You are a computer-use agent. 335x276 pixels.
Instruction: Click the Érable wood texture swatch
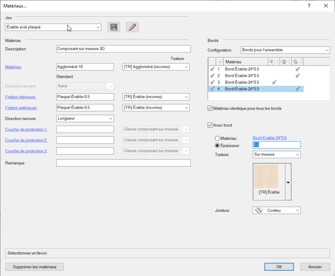click(266, 176)
